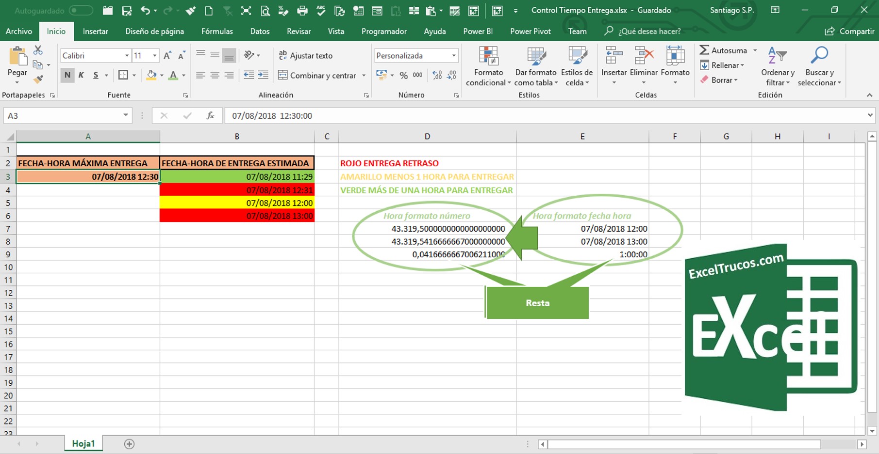Click the Format Painter brush icon
The height and width of the screenshot is (454, 879).
click(x=38, y=79)
